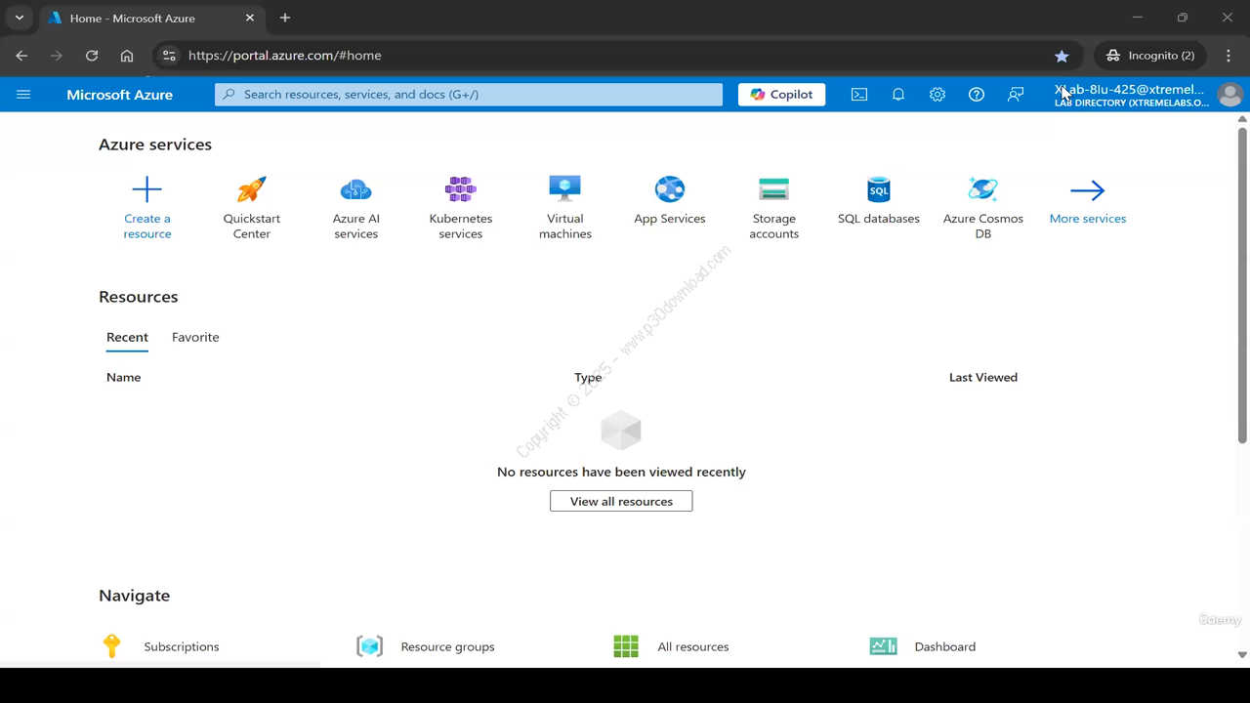The width and height of the screenshot is (1250, 703).
Task: Click the More services arrow icon
Action: pyautogui.click(x=1088, y=190)
